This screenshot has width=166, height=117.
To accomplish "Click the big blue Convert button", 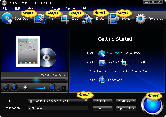I will [152, 105].
